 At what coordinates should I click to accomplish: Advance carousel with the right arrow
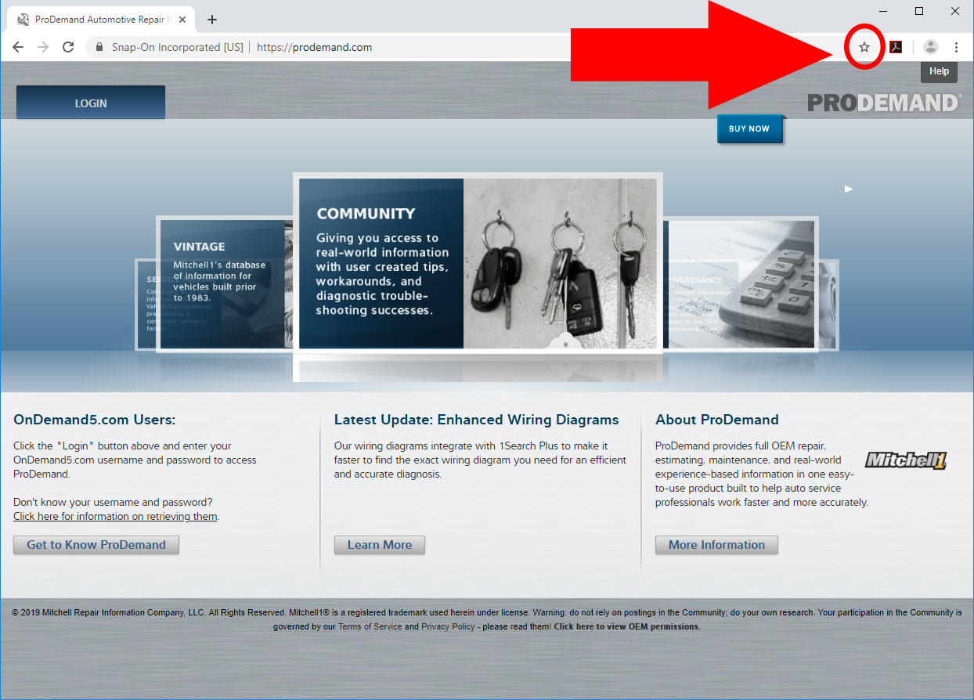[848, 189]
